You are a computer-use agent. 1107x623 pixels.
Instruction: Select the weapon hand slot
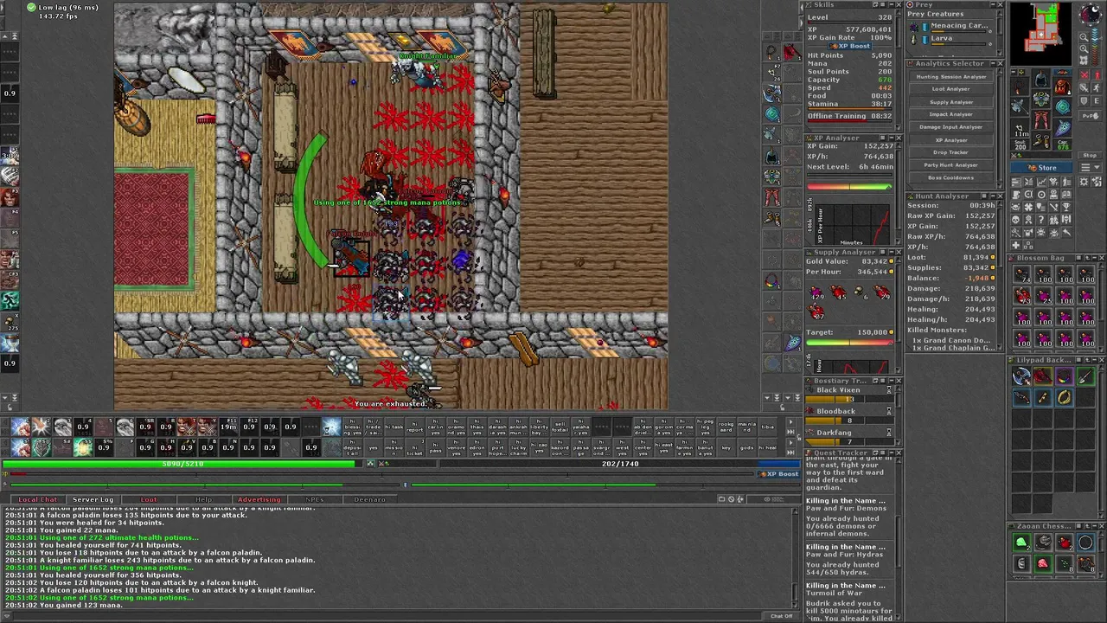[x=1020, y=106]
